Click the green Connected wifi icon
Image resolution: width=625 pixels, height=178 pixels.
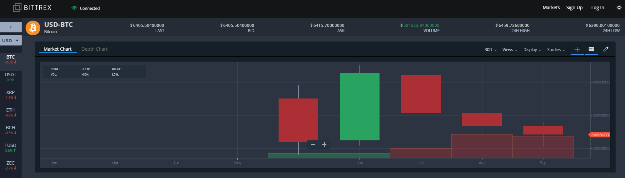tap(74, 8)
